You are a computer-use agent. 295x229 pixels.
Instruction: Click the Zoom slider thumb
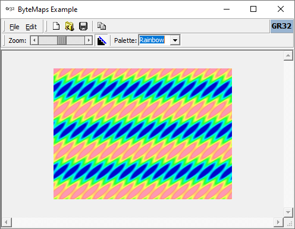point(62,40)
